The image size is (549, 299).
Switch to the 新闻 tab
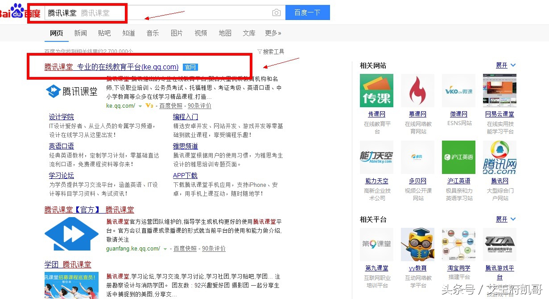click(80, 32)
